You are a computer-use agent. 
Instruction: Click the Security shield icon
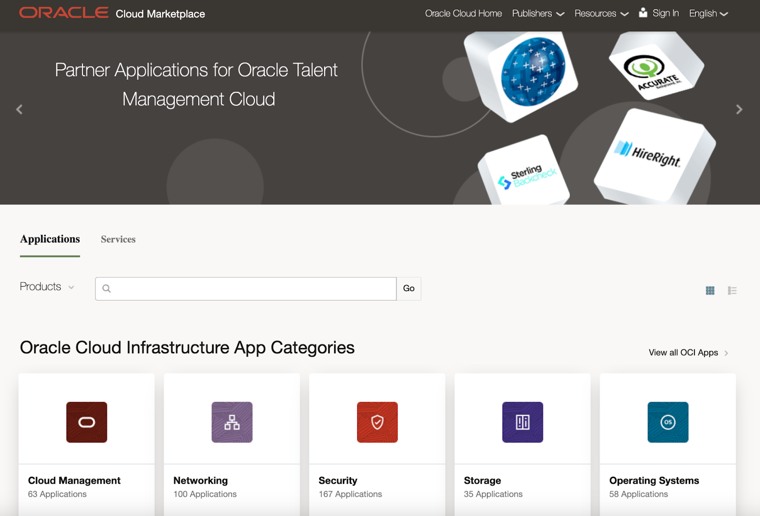377,422
